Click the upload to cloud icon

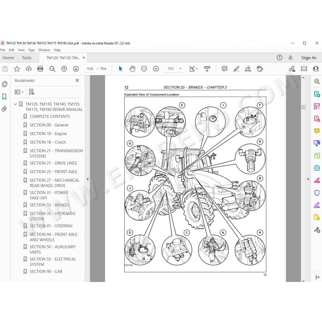coord(29,69)
